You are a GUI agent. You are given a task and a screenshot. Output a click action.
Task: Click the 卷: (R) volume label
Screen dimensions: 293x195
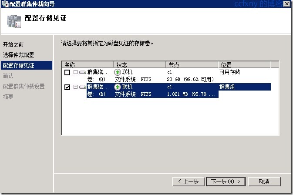[x=96, y=94]
